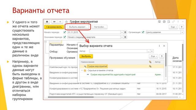The width and height of the screenshot is (196, 110).
Task: Click the Выбрать вариант... button
Action: click(x=77, y=27)
